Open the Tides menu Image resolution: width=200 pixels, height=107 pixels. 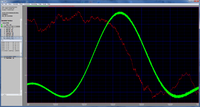40,4
